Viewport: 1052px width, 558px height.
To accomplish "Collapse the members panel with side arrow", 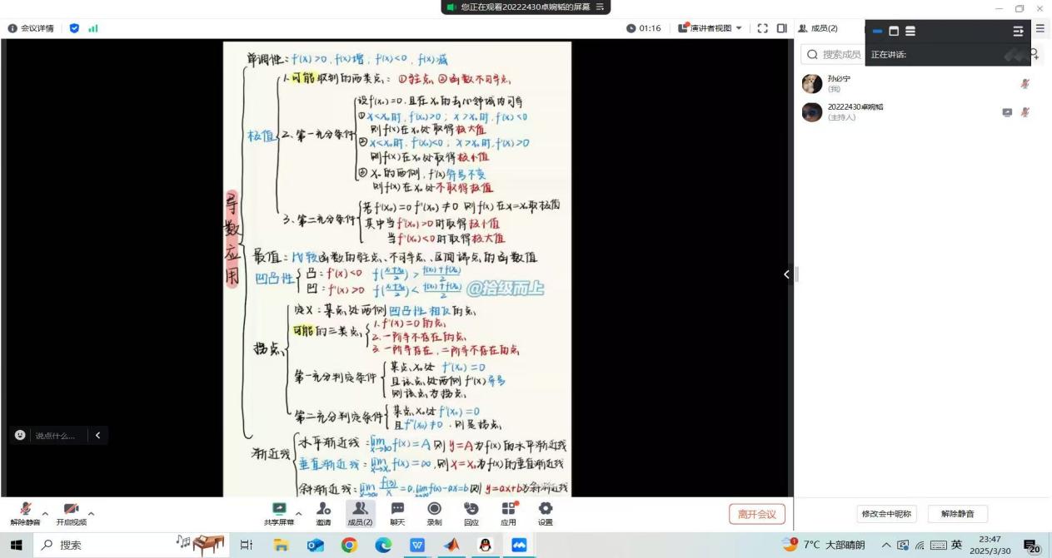I will tap(787, 274).
